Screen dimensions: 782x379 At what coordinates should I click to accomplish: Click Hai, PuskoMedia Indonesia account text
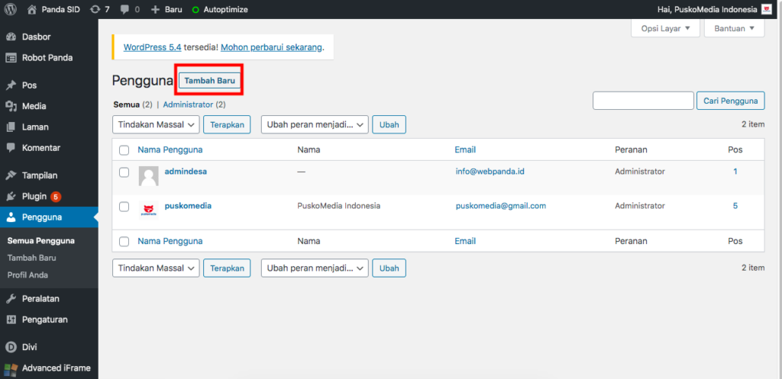(x=708, y=9)
